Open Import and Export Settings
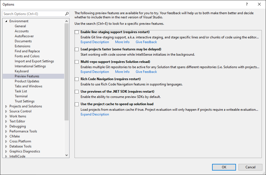The image size is (266, 175). (34, 61)
